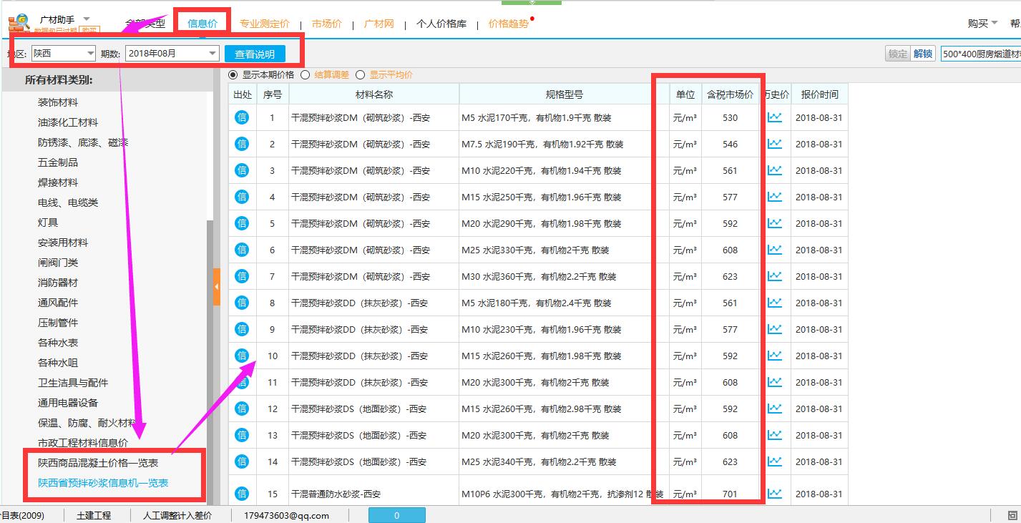The image size is (1021, 523).
Task: Open history price chart for row 15
Action: click(x=775, y=494)
